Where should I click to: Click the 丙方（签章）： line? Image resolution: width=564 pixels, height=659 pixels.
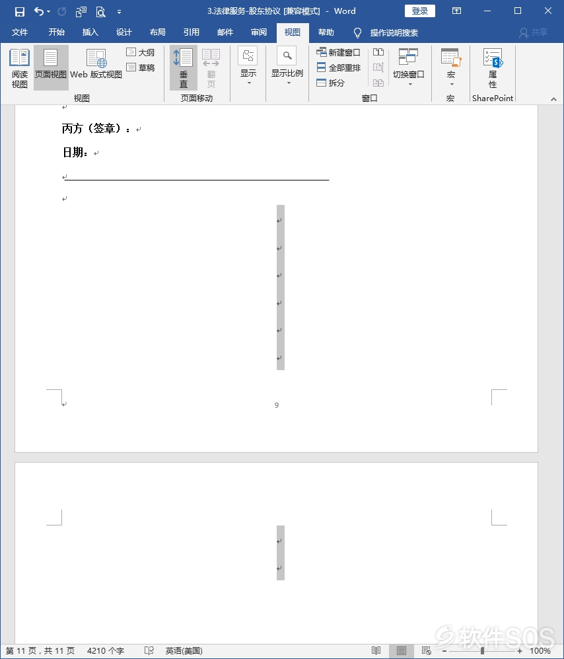(96, 129)
